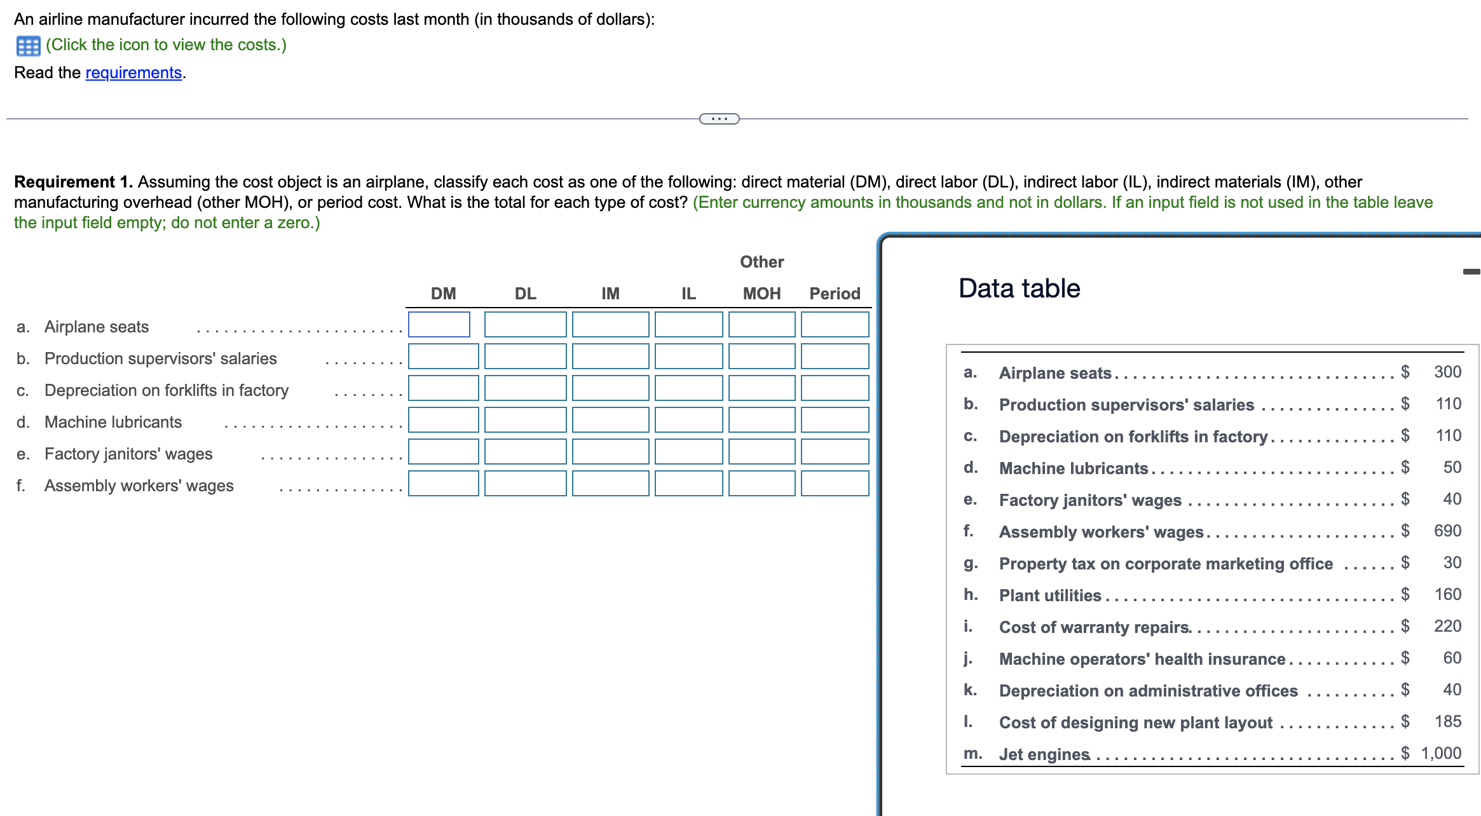The width and height of the screenshot is (1481, 816).
Task: Expand the ellipsis divider control
Action: (719, 118)
